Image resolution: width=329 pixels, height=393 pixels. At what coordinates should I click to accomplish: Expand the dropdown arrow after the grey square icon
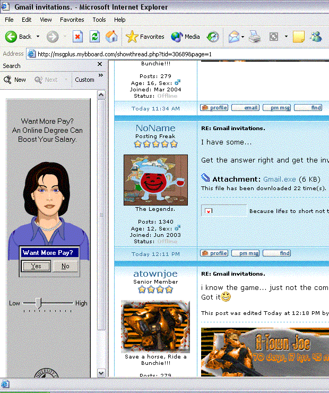(286, 37)
